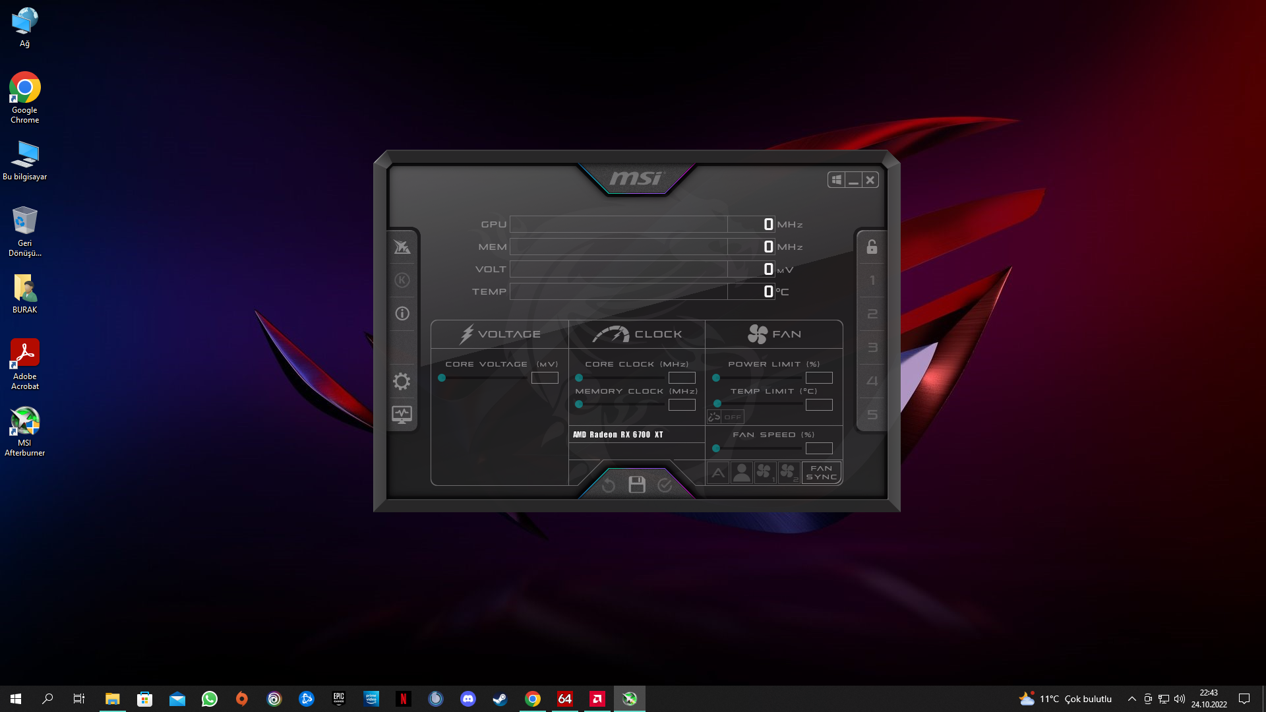
Task: Select profile slot 3
Action: point(872,347)
